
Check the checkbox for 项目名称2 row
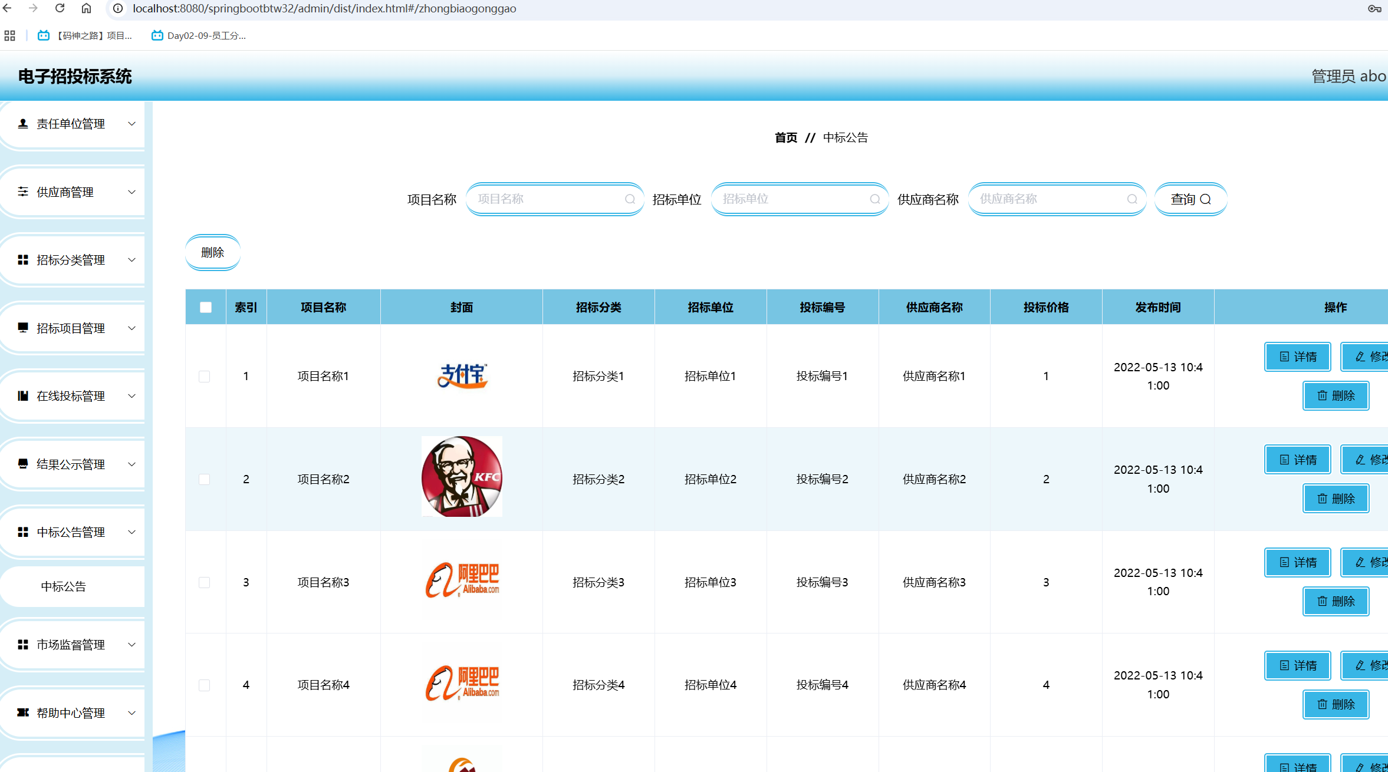[x=205, y=479]
